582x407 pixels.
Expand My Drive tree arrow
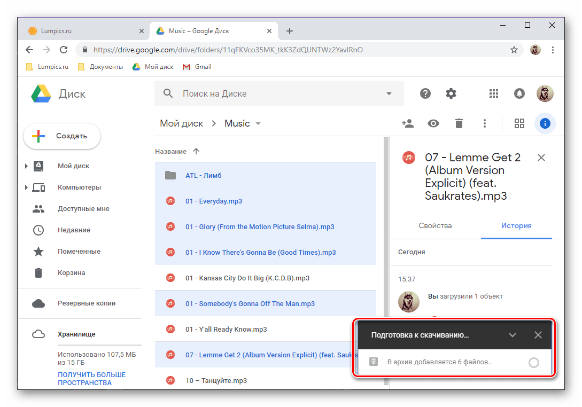pyautogui.click(x=26, y=166)
